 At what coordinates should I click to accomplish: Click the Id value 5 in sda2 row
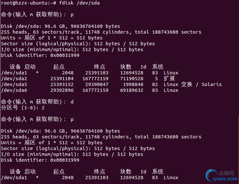click(x=156, y=79)
